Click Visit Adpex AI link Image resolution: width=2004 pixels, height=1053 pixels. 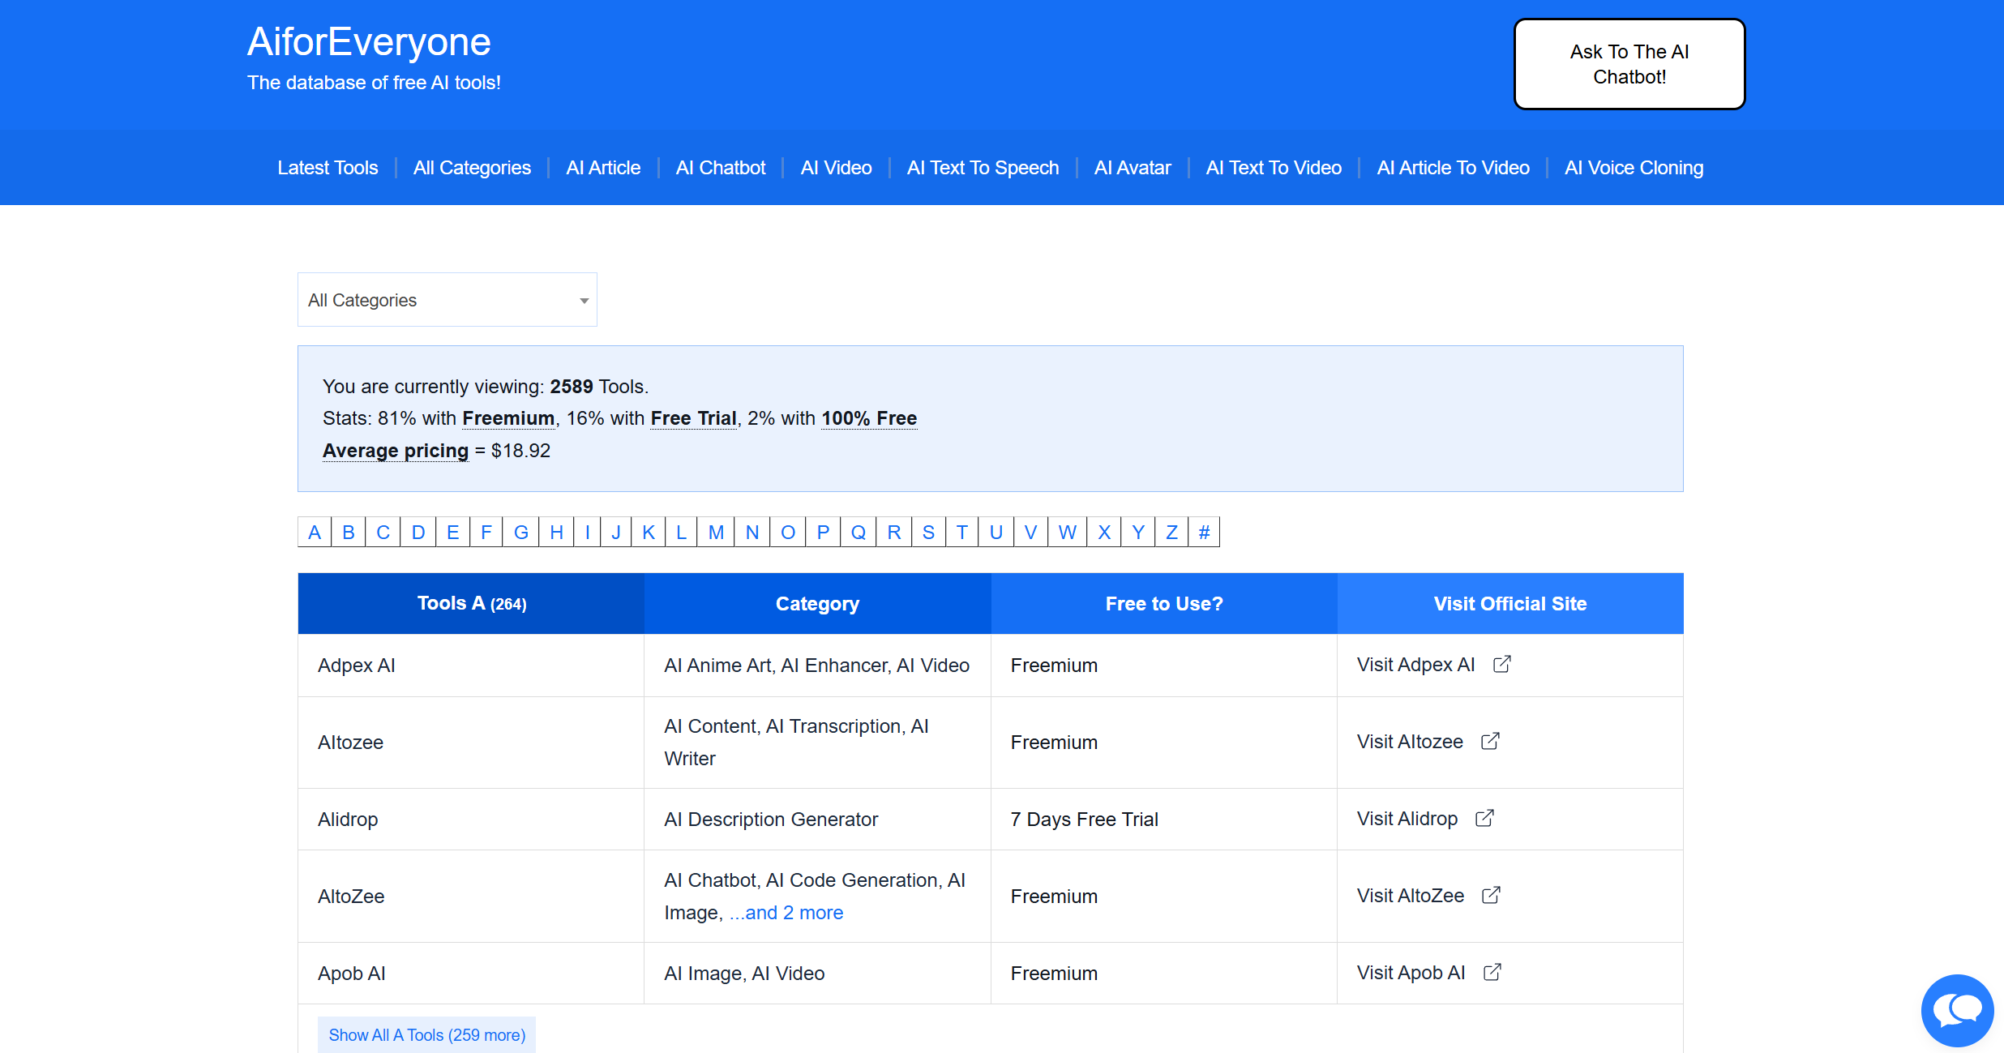(1415, 665)
